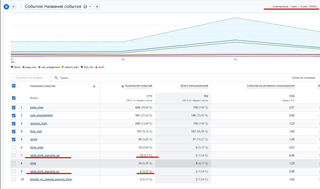Open the Строк на странице selector
The image size is (320, 189).
[304, 78]
